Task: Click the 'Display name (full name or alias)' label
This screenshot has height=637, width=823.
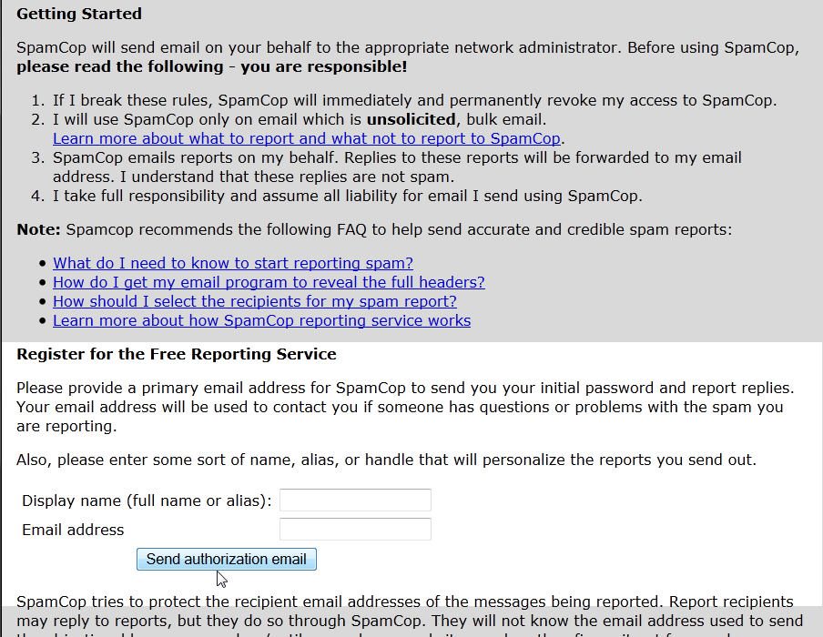Action: 147,500
